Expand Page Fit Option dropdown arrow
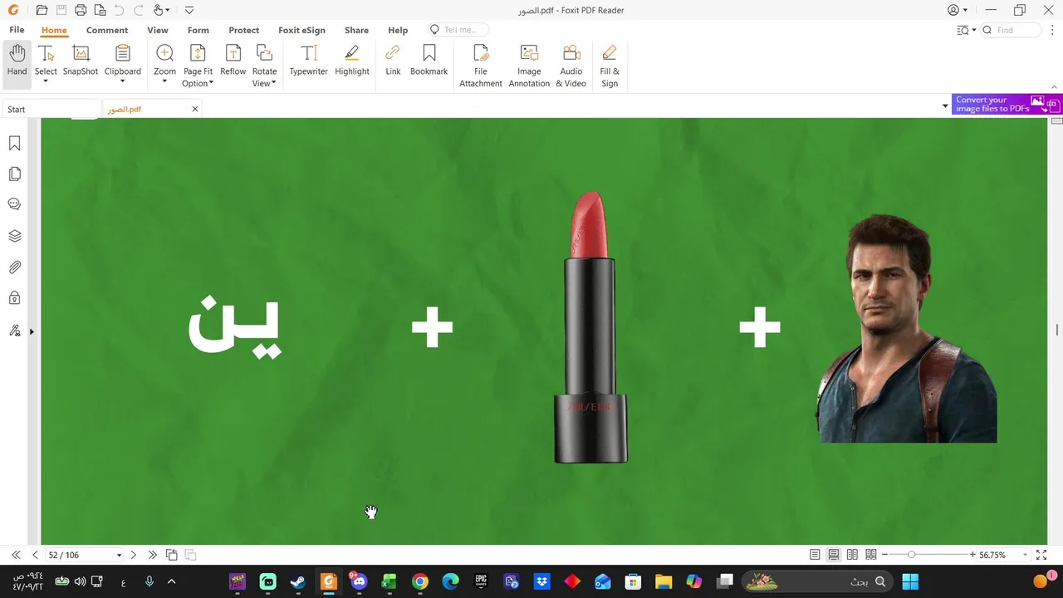Image resolution: width=1063 pixels, height=598 pixels. coord(211,83)
